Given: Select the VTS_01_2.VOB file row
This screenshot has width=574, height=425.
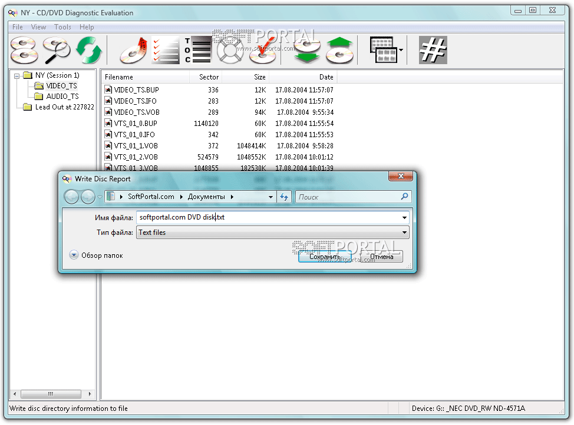Looking at the screenshot, I should click(x=219, y=157).
